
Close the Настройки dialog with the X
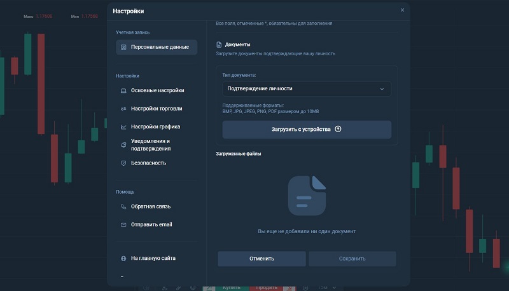(402, 10)
